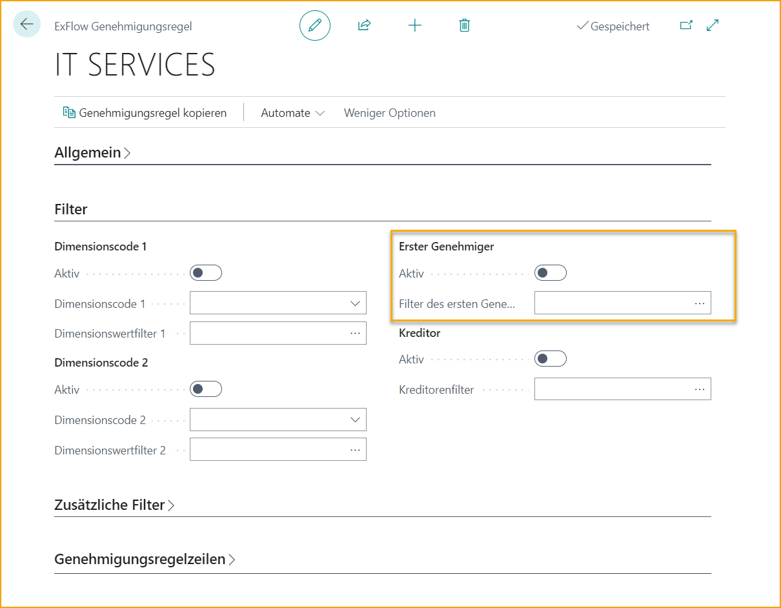Open the Dimensionscode 1 dropdown
Screen dimensions: 781x608
(355, 302)
